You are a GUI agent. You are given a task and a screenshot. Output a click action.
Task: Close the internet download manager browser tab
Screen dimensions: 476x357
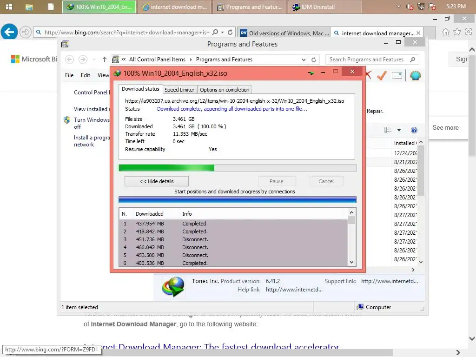[418, 33]
